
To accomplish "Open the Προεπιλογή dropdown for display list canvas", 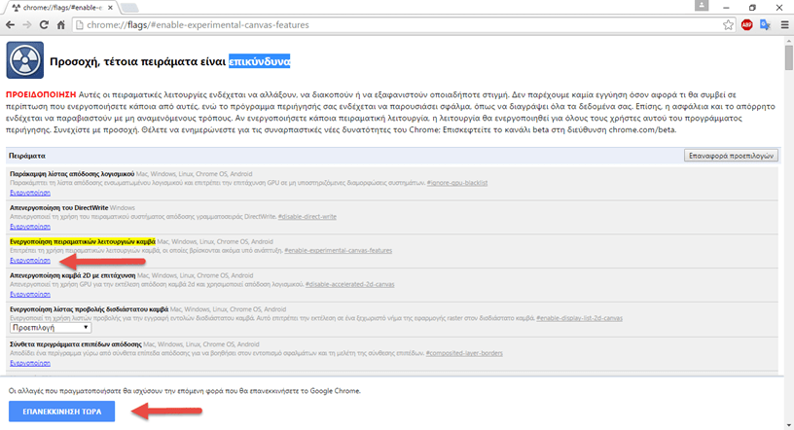I will 51,328.
